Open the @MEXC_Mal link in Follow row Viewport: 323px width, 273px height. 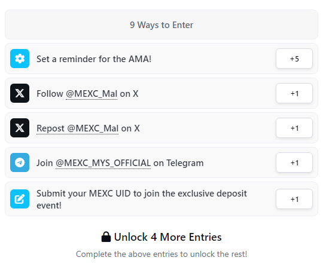point(92,94)
